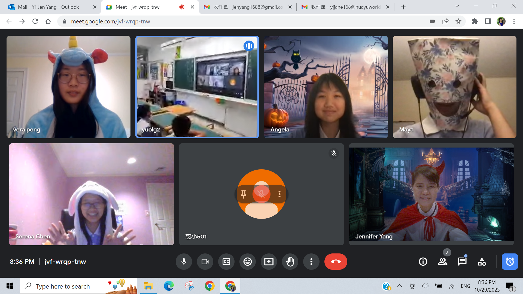The image size is (523, 294).
Task: Click the Leave call button
Action: (x=336, y=262)
